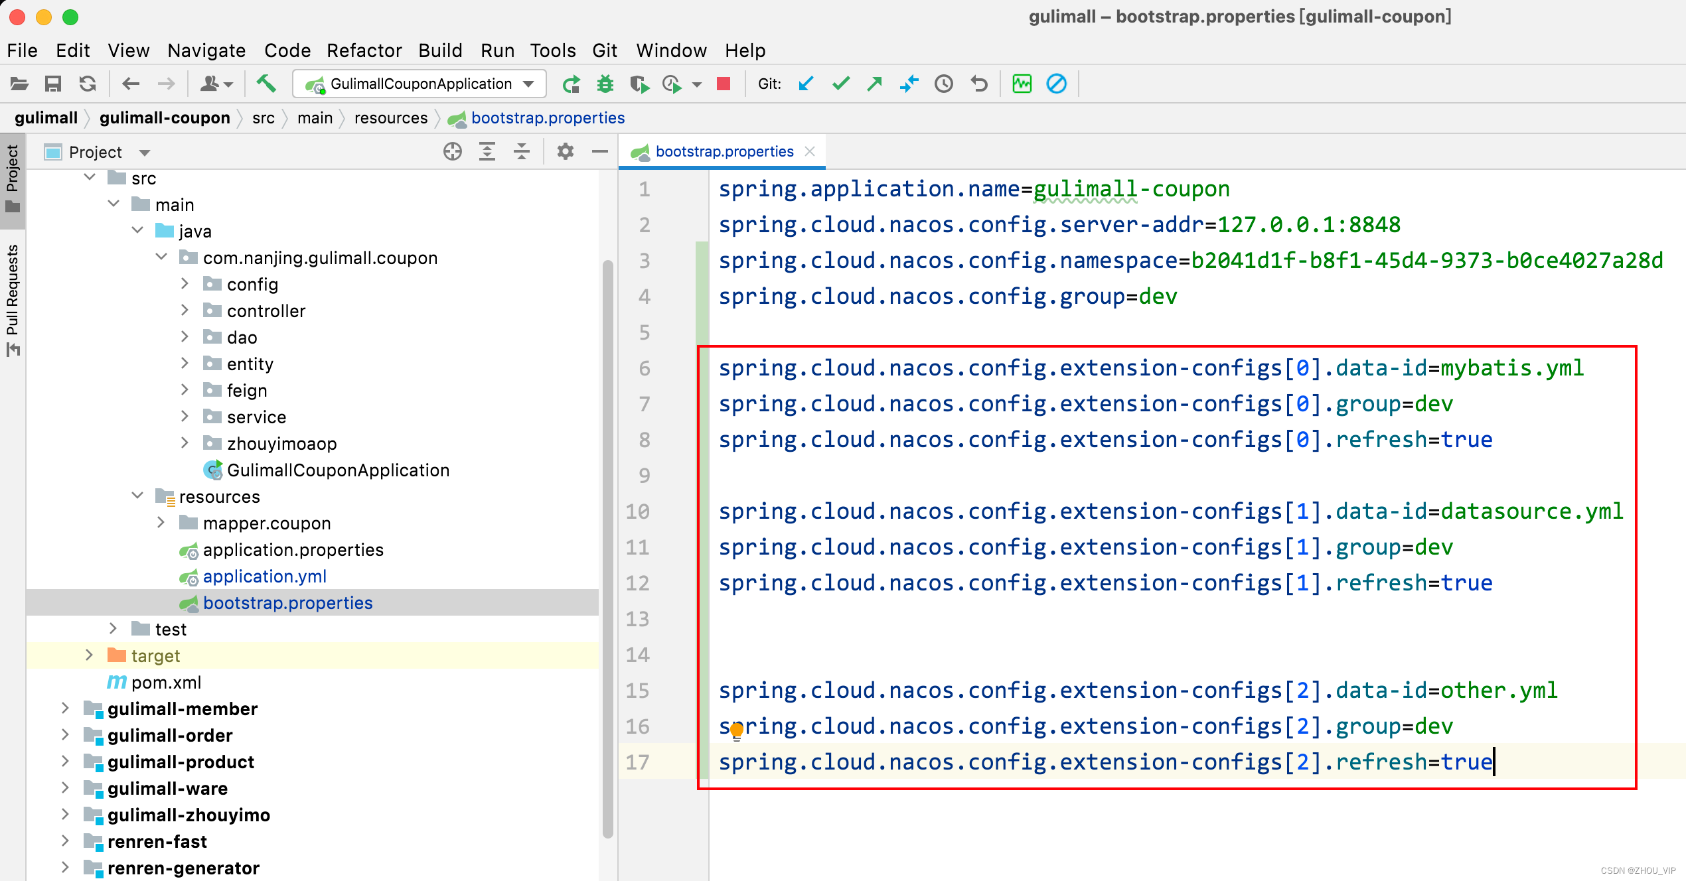Screen dimensions: 1686x881
Task: Click the intention lightbulb on line 16
Action: (737, 731)
